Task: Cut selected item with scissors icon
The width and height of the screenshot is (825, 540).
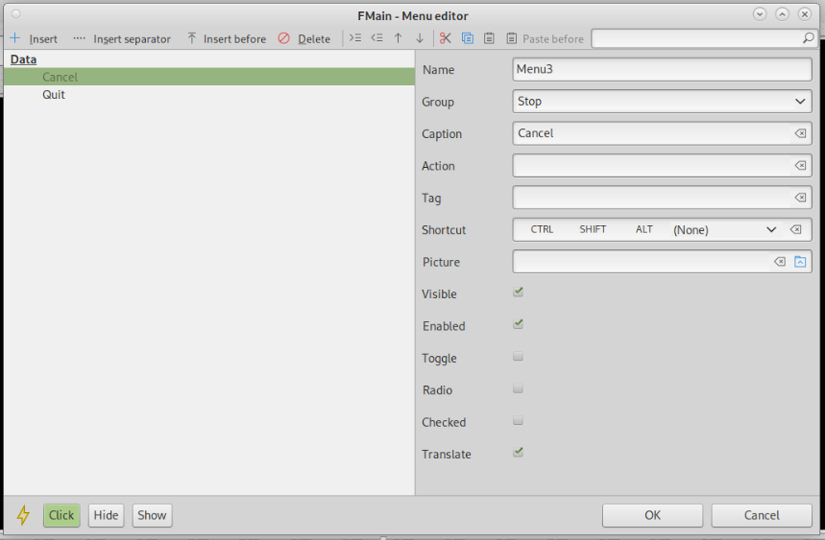Action: pos(445,38)
